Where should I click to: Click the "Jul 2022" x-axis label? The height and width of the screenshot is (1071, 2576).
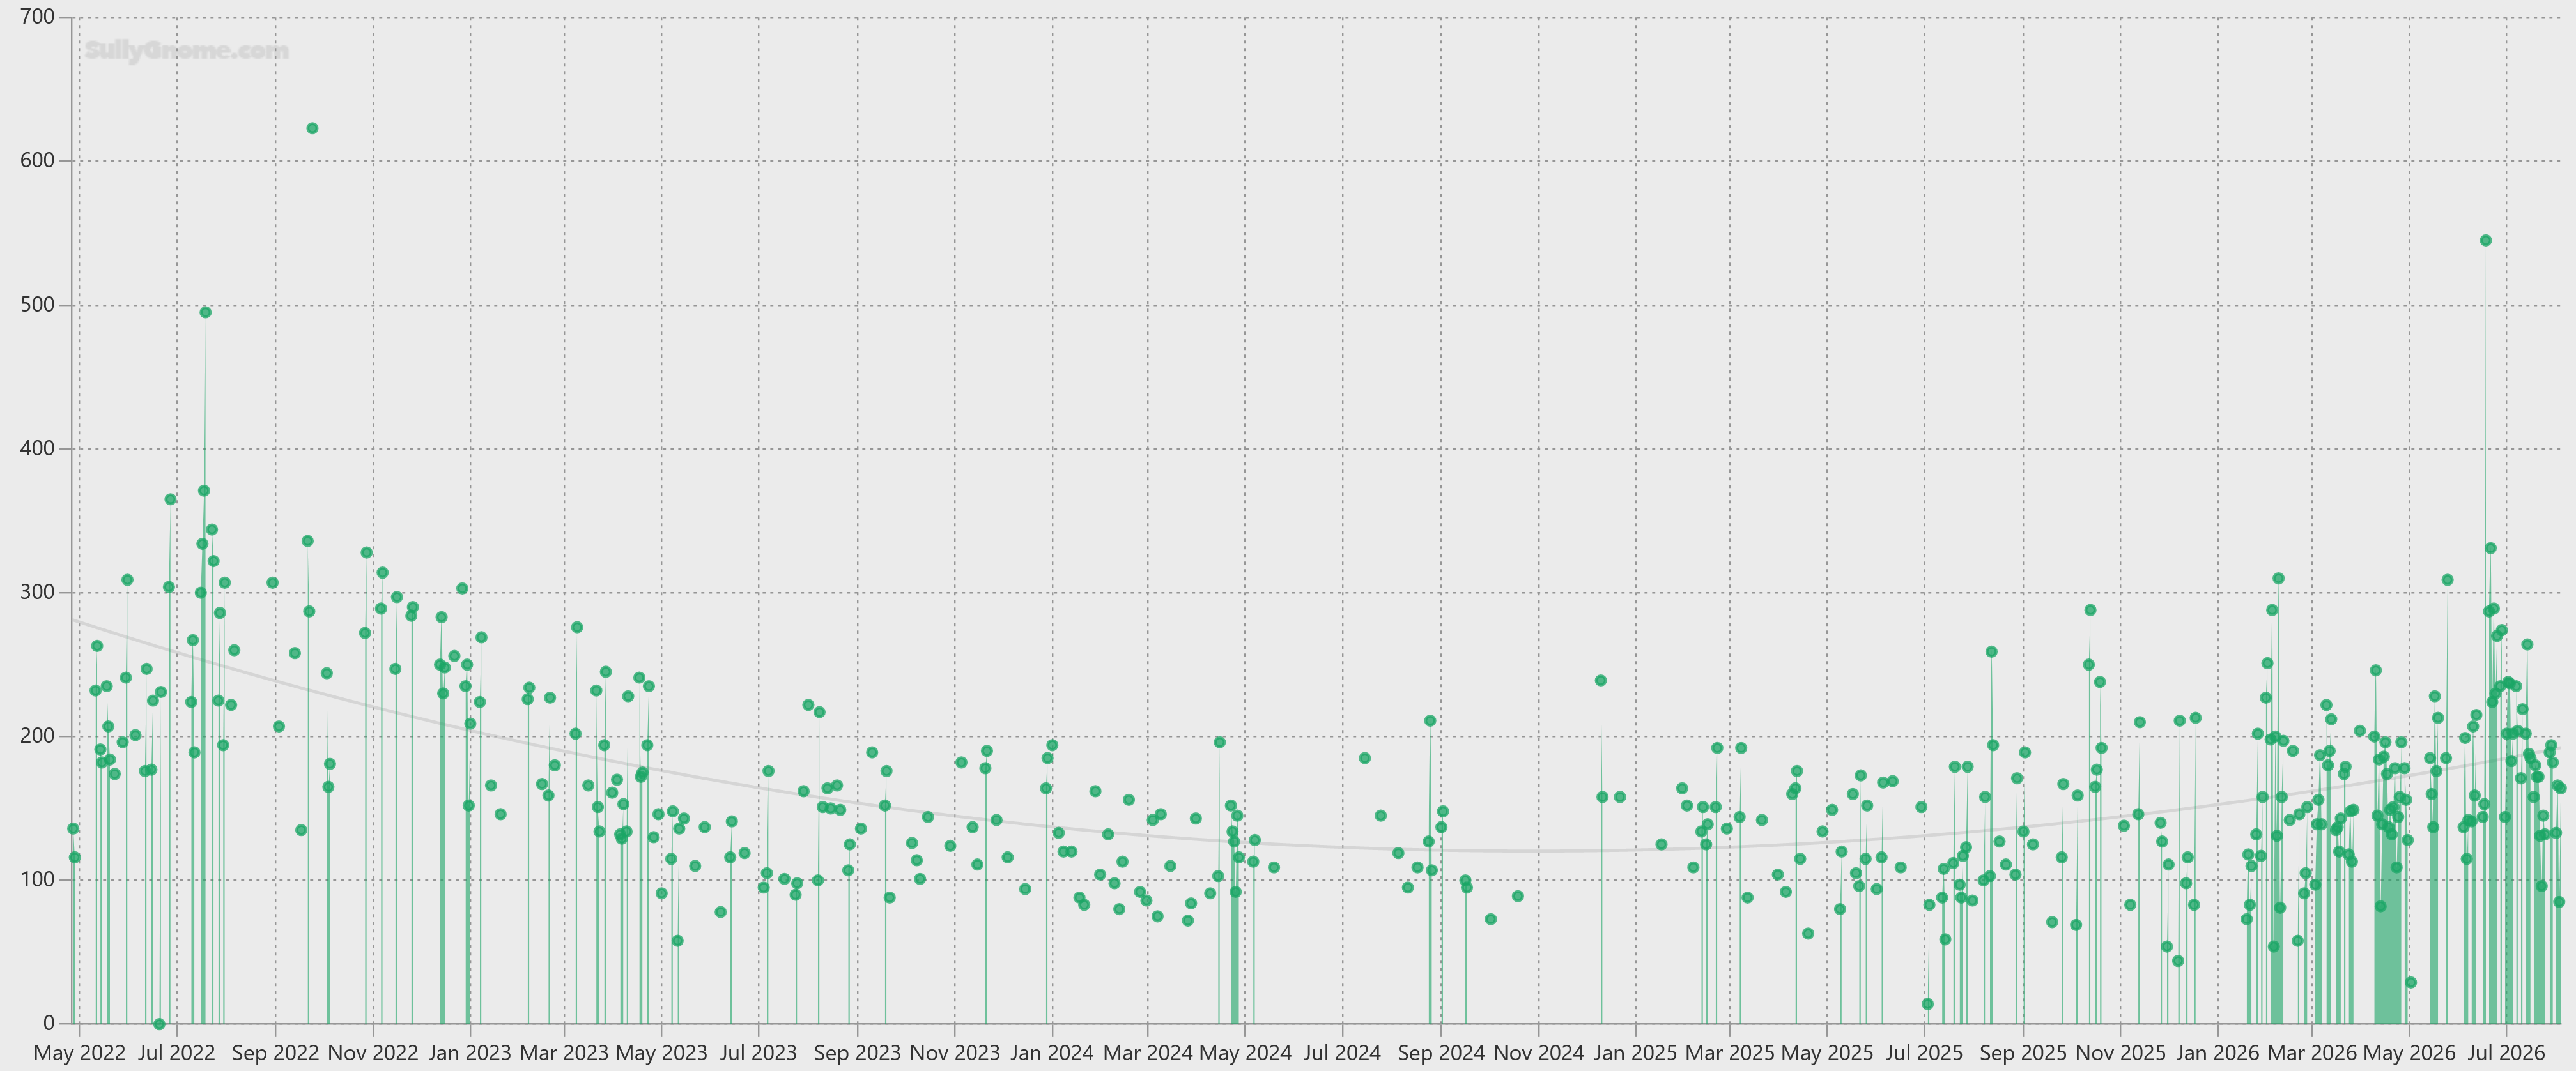(x=176, y=1053)
